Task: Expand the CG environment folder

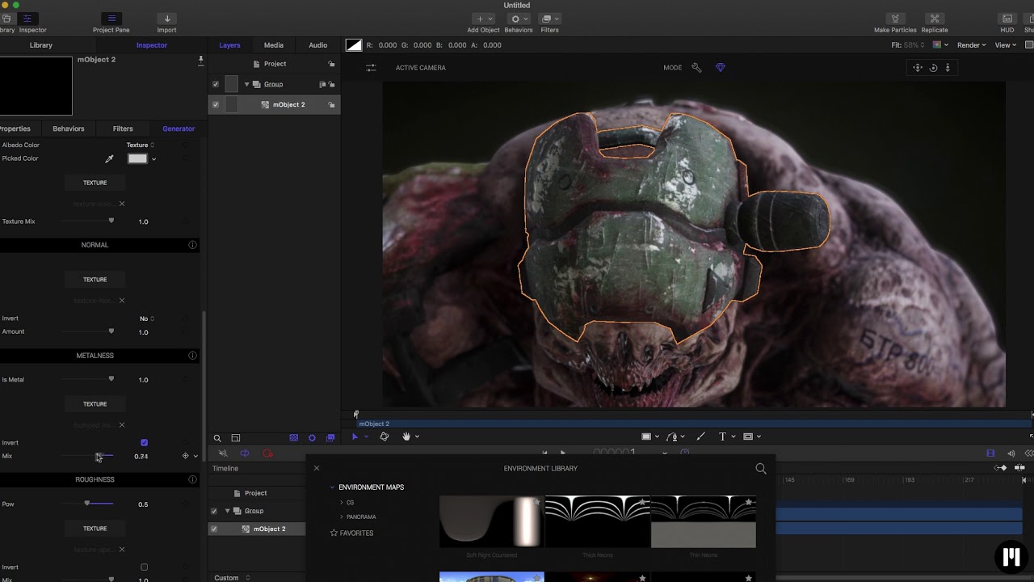Action: click(x=342, y=503)
